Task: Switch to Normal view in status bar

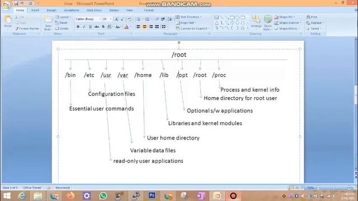Action: coord(292,188)
